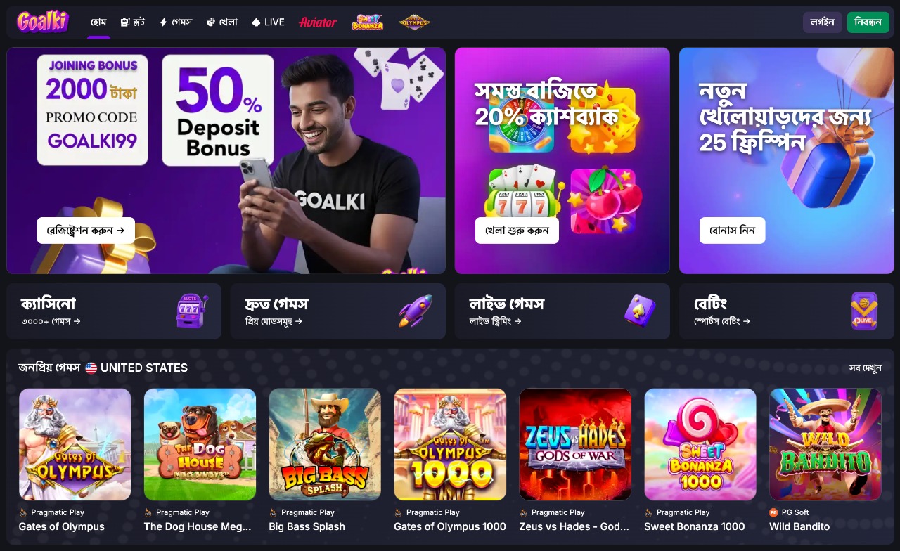This screenshot has width=900, height=551.
Task: Click the লগইন button
Action: point(823,22)
